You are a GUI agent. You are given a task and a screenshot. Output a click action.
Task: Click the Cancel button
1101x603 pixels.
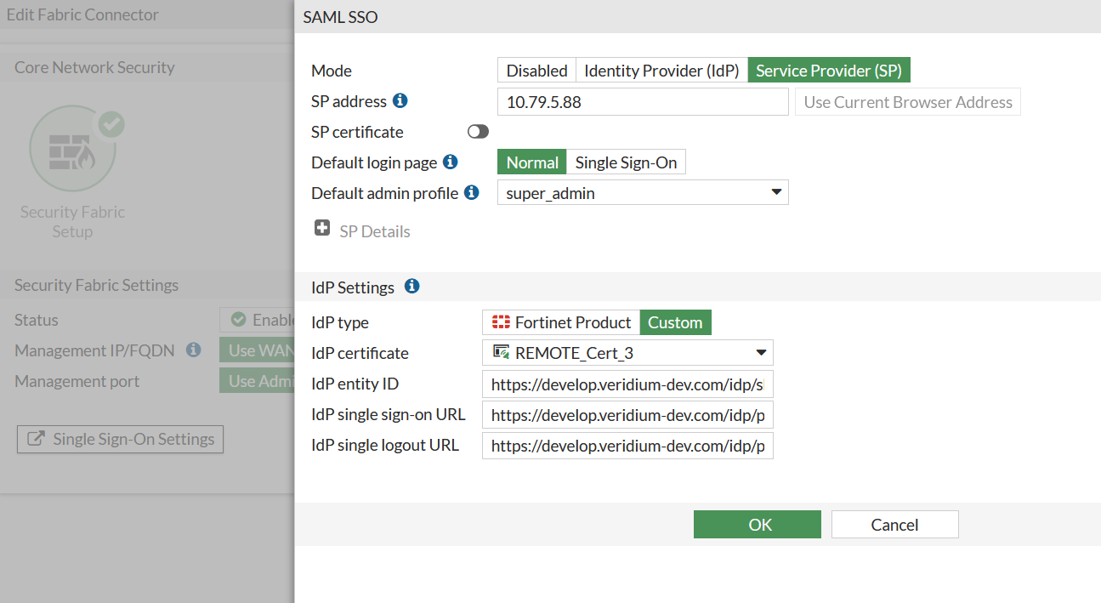coord(894,525)
